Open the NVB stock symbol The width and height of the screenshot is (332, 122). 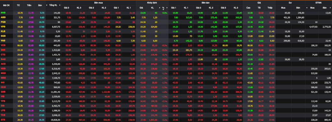pyautogui.click(x=3, y=13)
